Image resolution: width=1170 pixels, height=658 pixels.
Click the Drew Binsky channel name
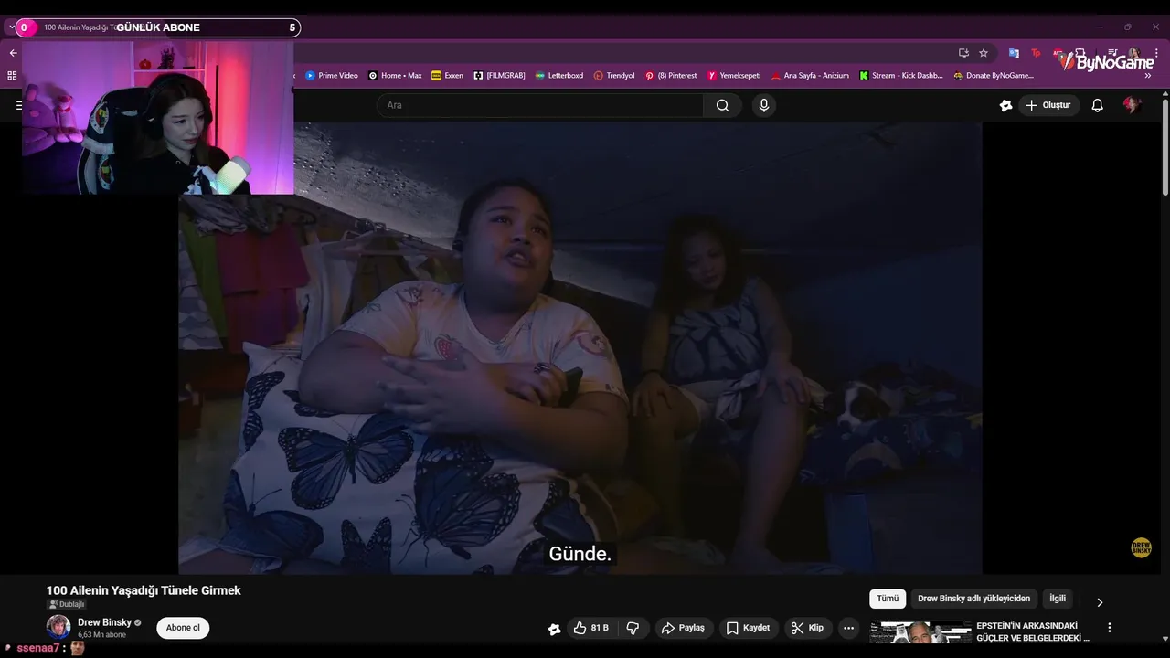[104, 622]
